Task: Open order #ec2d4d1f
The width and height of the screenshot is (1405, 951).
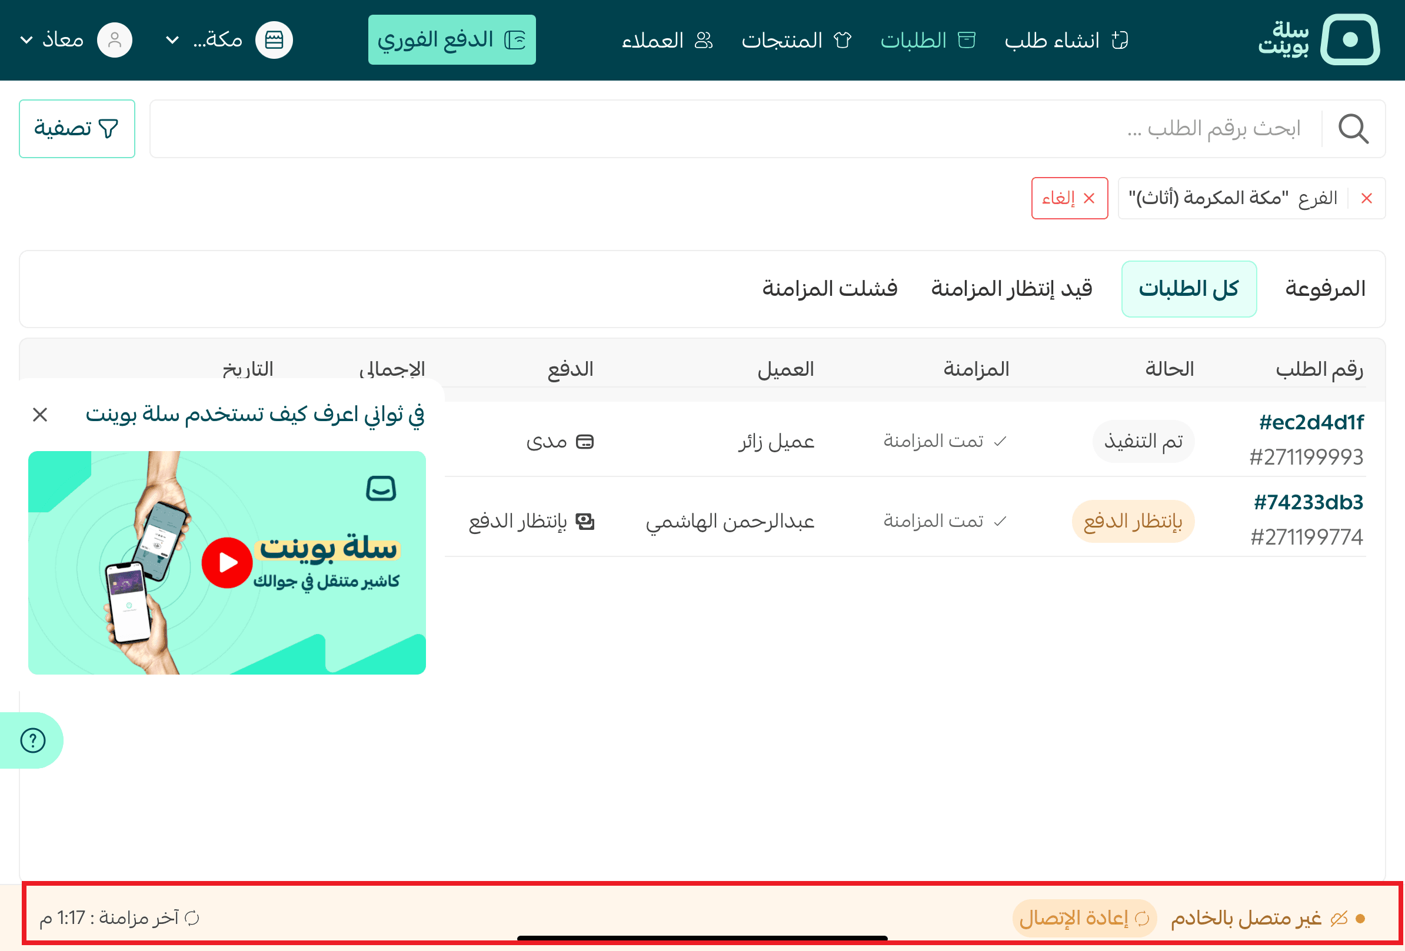Action: (x=1311, y=422)
